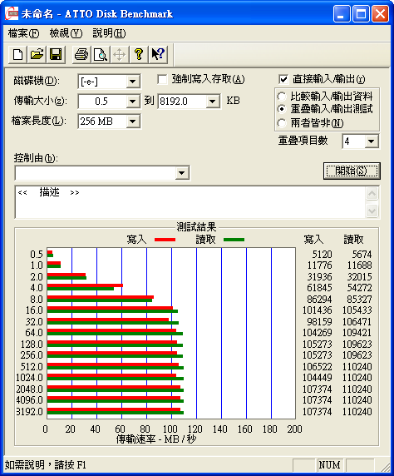Screen dimensions: 394x476
Task: Expand the 傳輸大小 minimum 0.5 dropdown
Action: coord(132,101)
